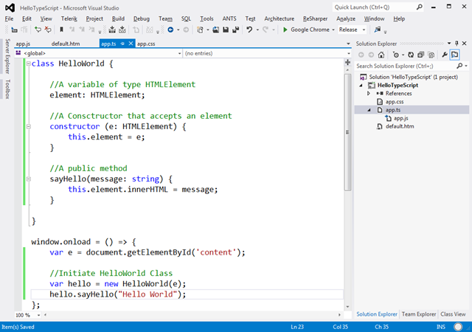Click the Comment selection toolbar icon
472x332 pixels.
(38, 30)
